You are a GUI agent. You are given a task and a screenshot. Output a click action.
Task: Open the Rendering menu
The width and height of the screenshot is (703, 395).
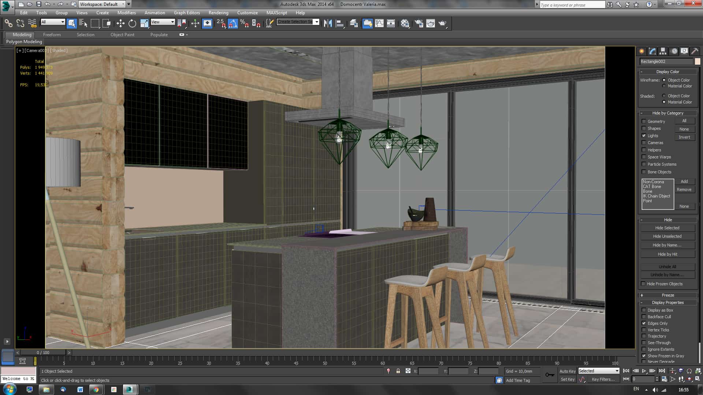coord(218,12)
